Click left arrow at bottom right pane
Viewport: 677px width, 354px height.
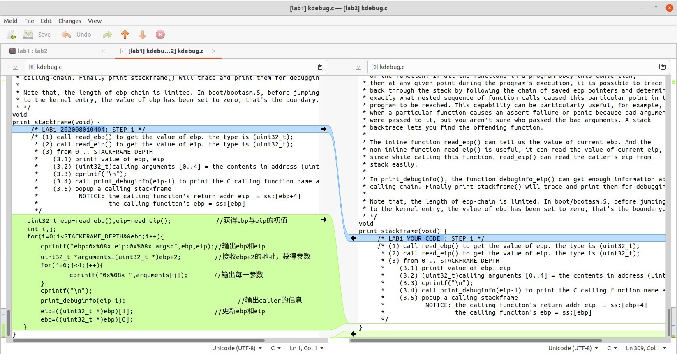(354, 334)
